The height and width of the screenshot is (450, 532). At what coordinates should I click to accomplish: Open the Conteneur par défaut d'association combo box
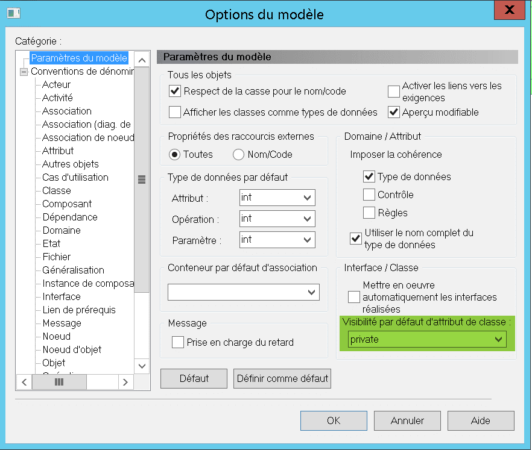pos(244,292)
